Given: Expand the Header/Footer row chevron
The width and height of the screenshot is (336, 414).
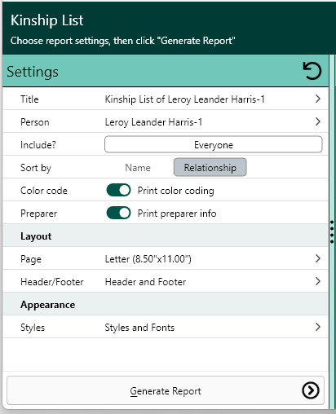Looking at the screenshot, I should click(318, 281).
